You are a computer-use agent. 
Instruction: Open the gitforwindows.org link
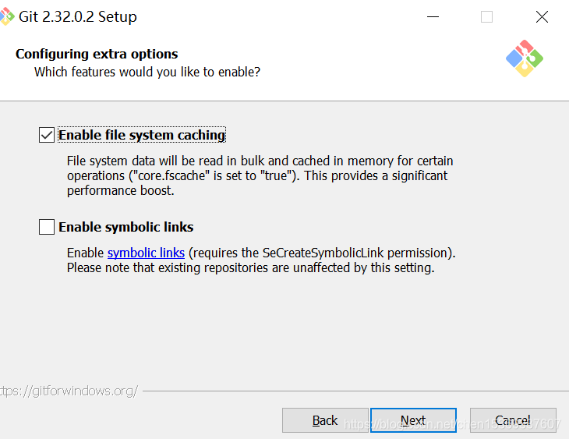point(69,391)
